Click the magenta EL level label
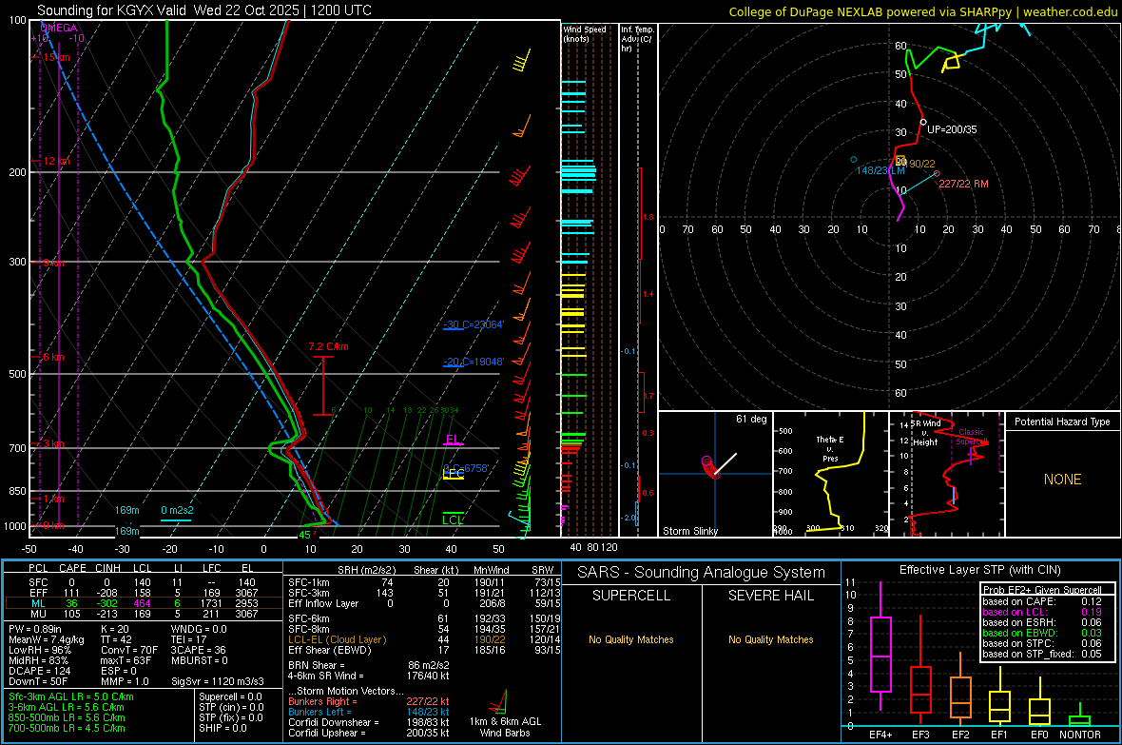 [x=453, y=440]
